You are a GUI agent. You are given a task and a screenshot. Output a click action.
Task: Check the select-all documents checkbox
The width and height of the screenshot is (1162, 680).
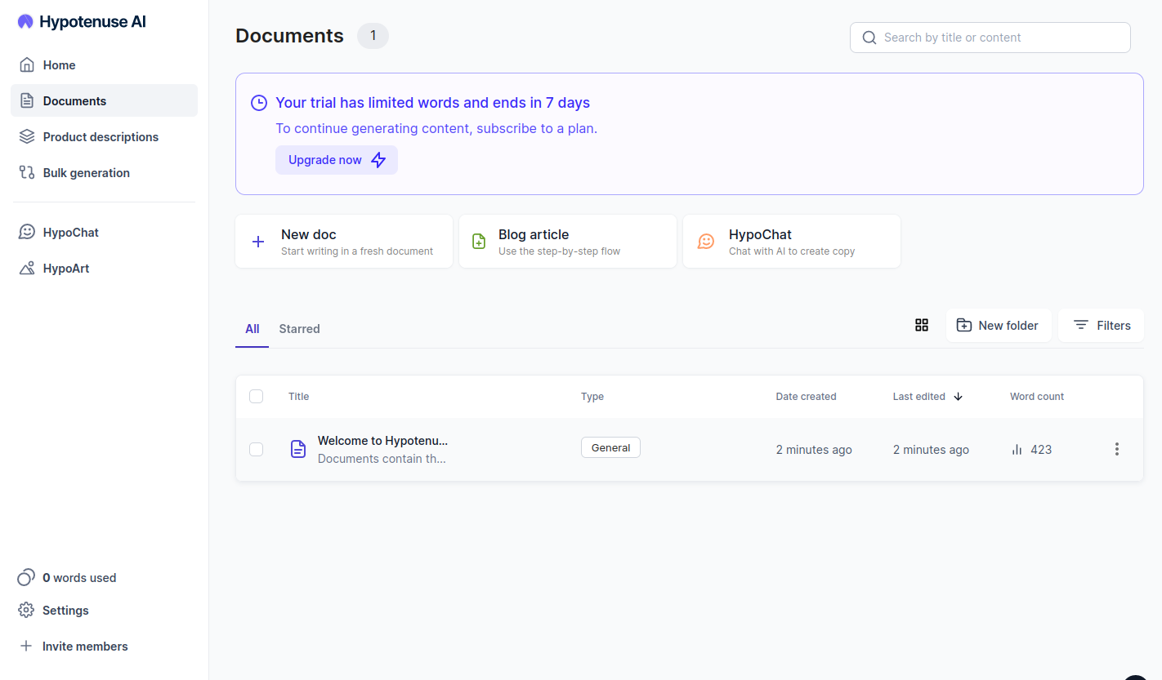tap(256, 396)
